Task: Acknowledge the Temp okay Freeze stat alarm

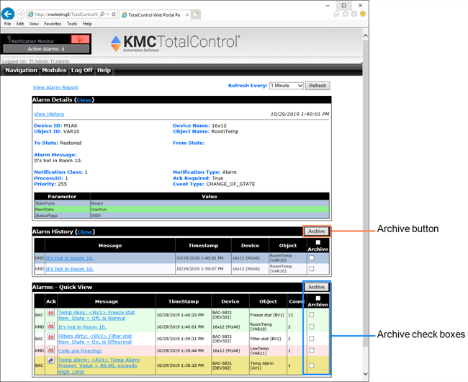Action: coord(50,313)
